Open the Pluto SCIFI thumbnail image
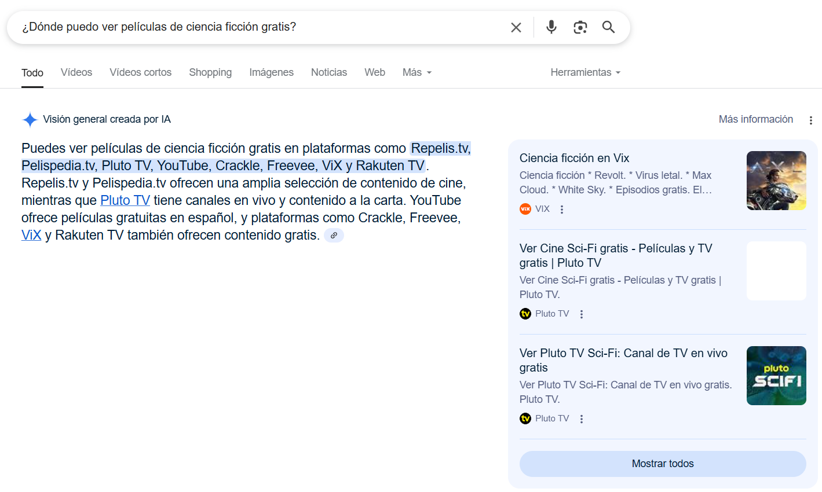 pos(776,376)
